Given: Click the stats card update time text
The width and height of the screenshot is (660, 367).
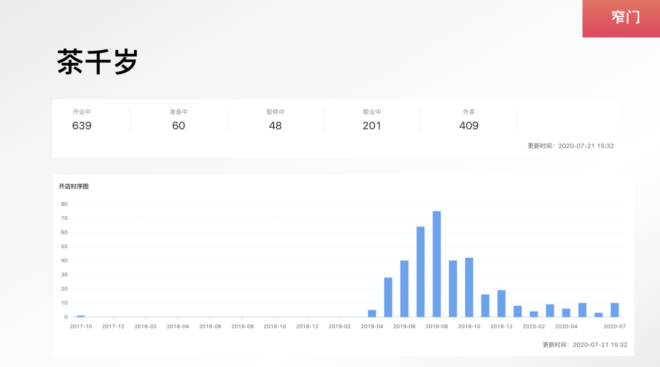Looking at the screenshot, I should click(571, 146).
